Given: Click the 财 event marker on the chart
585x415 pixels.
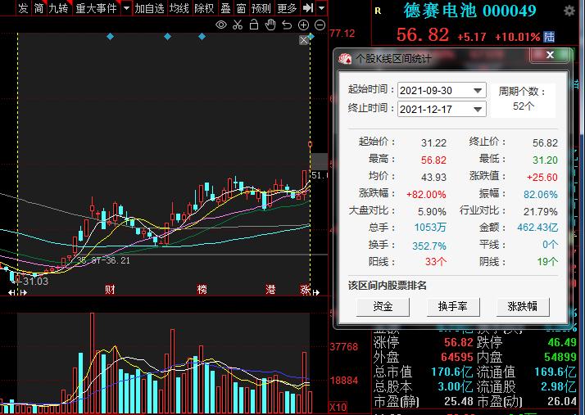Looking at the screenshot, I should tap(110, 289).
